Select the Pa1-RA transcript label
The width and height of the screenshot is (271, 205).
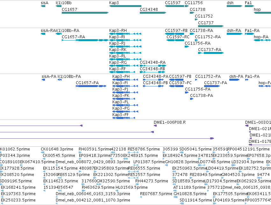pyautogui.click(x=252, y=31)
